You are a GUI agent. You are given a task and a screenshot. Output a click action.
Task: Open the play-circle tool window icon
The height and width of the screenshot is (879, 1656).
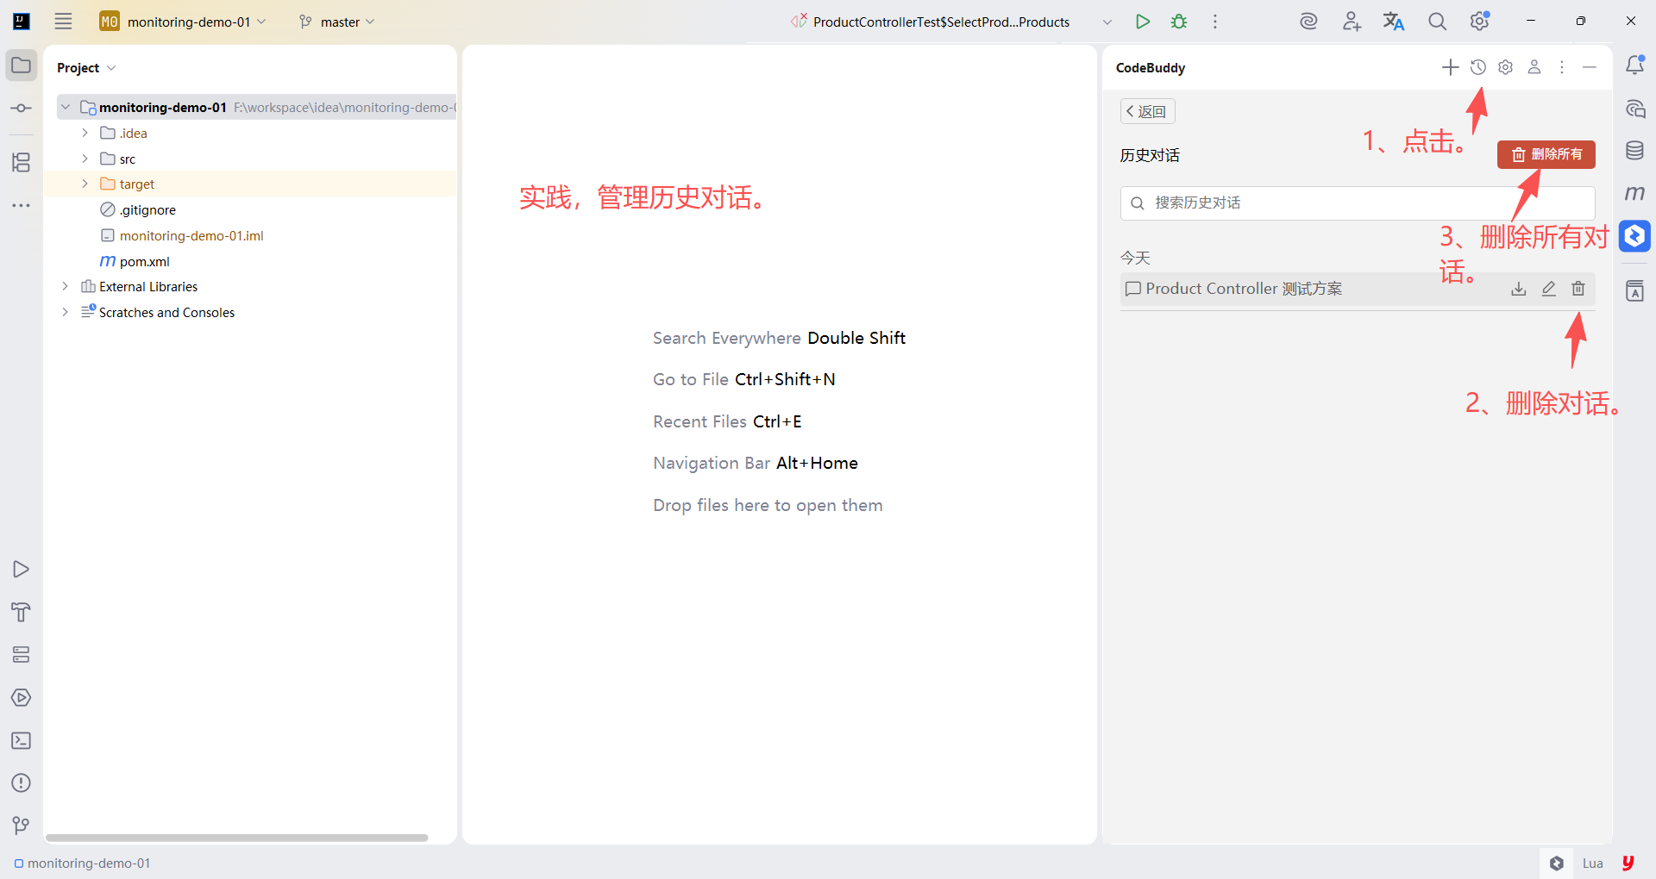(x=22, y=697)
